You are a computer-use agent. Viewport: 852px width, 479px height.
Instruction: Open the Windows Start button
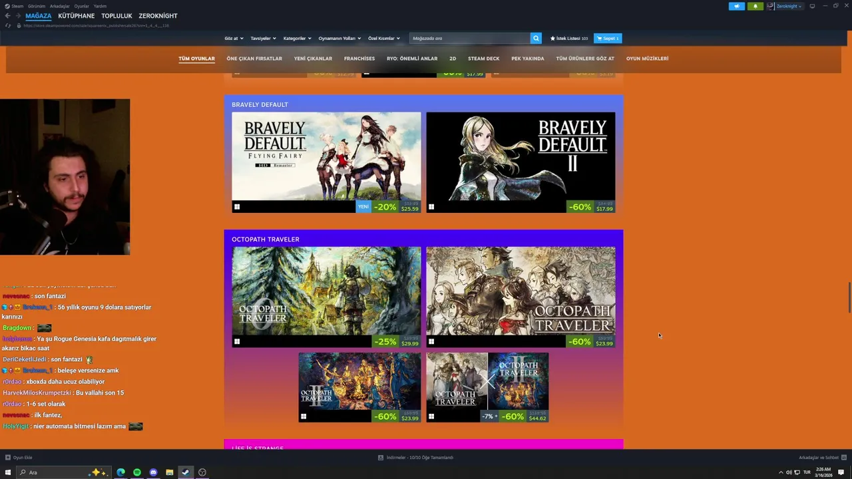point(8,472)
